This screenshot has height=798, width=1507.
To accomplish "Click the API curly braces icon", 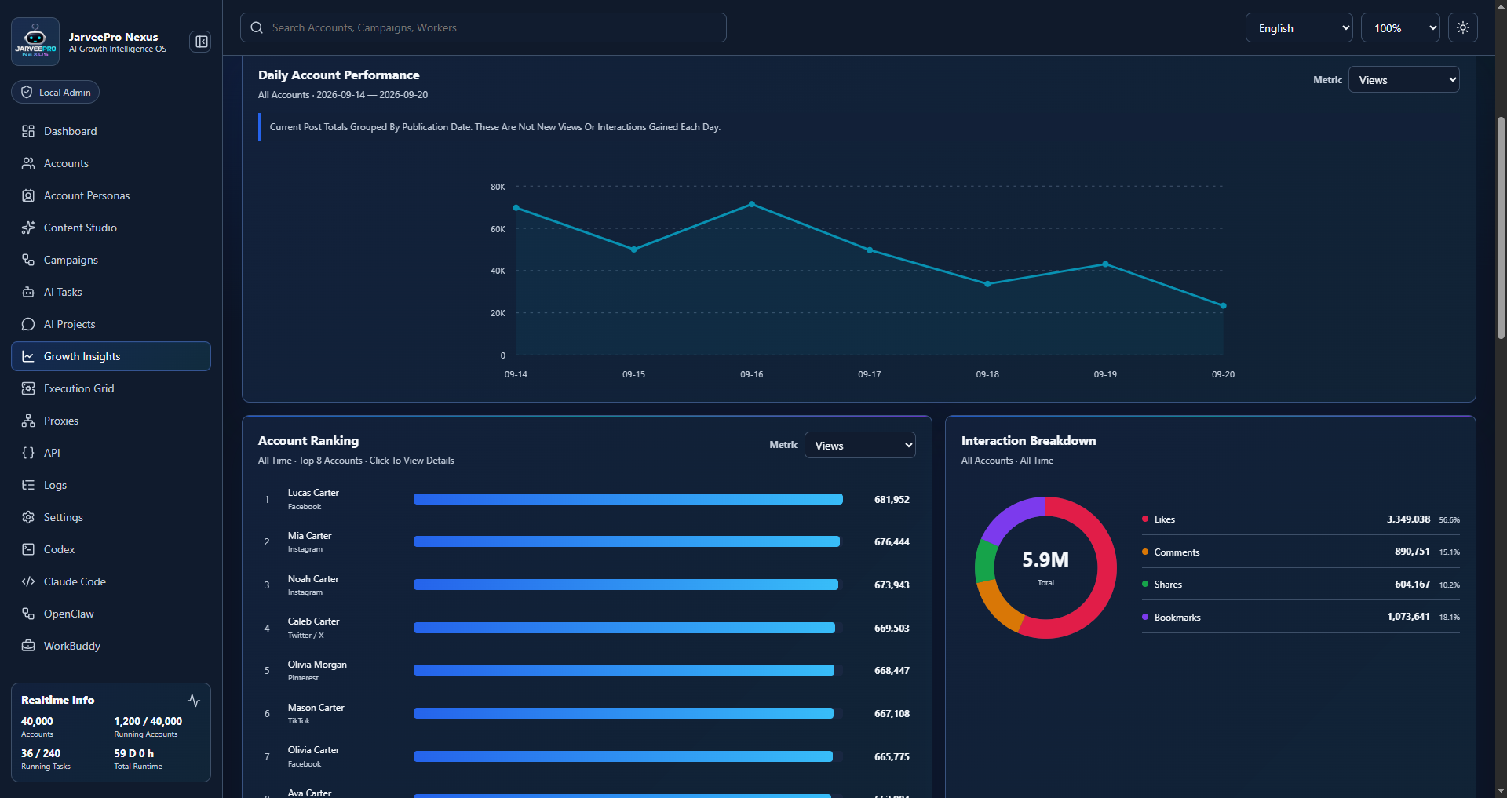I will click(28, 453).
